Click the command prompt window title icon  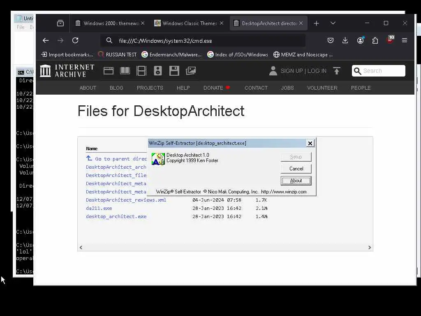(21, 72)
